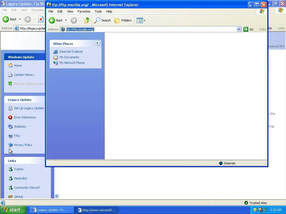
Task: Click the Windows Start button
Action: [13, 210]
